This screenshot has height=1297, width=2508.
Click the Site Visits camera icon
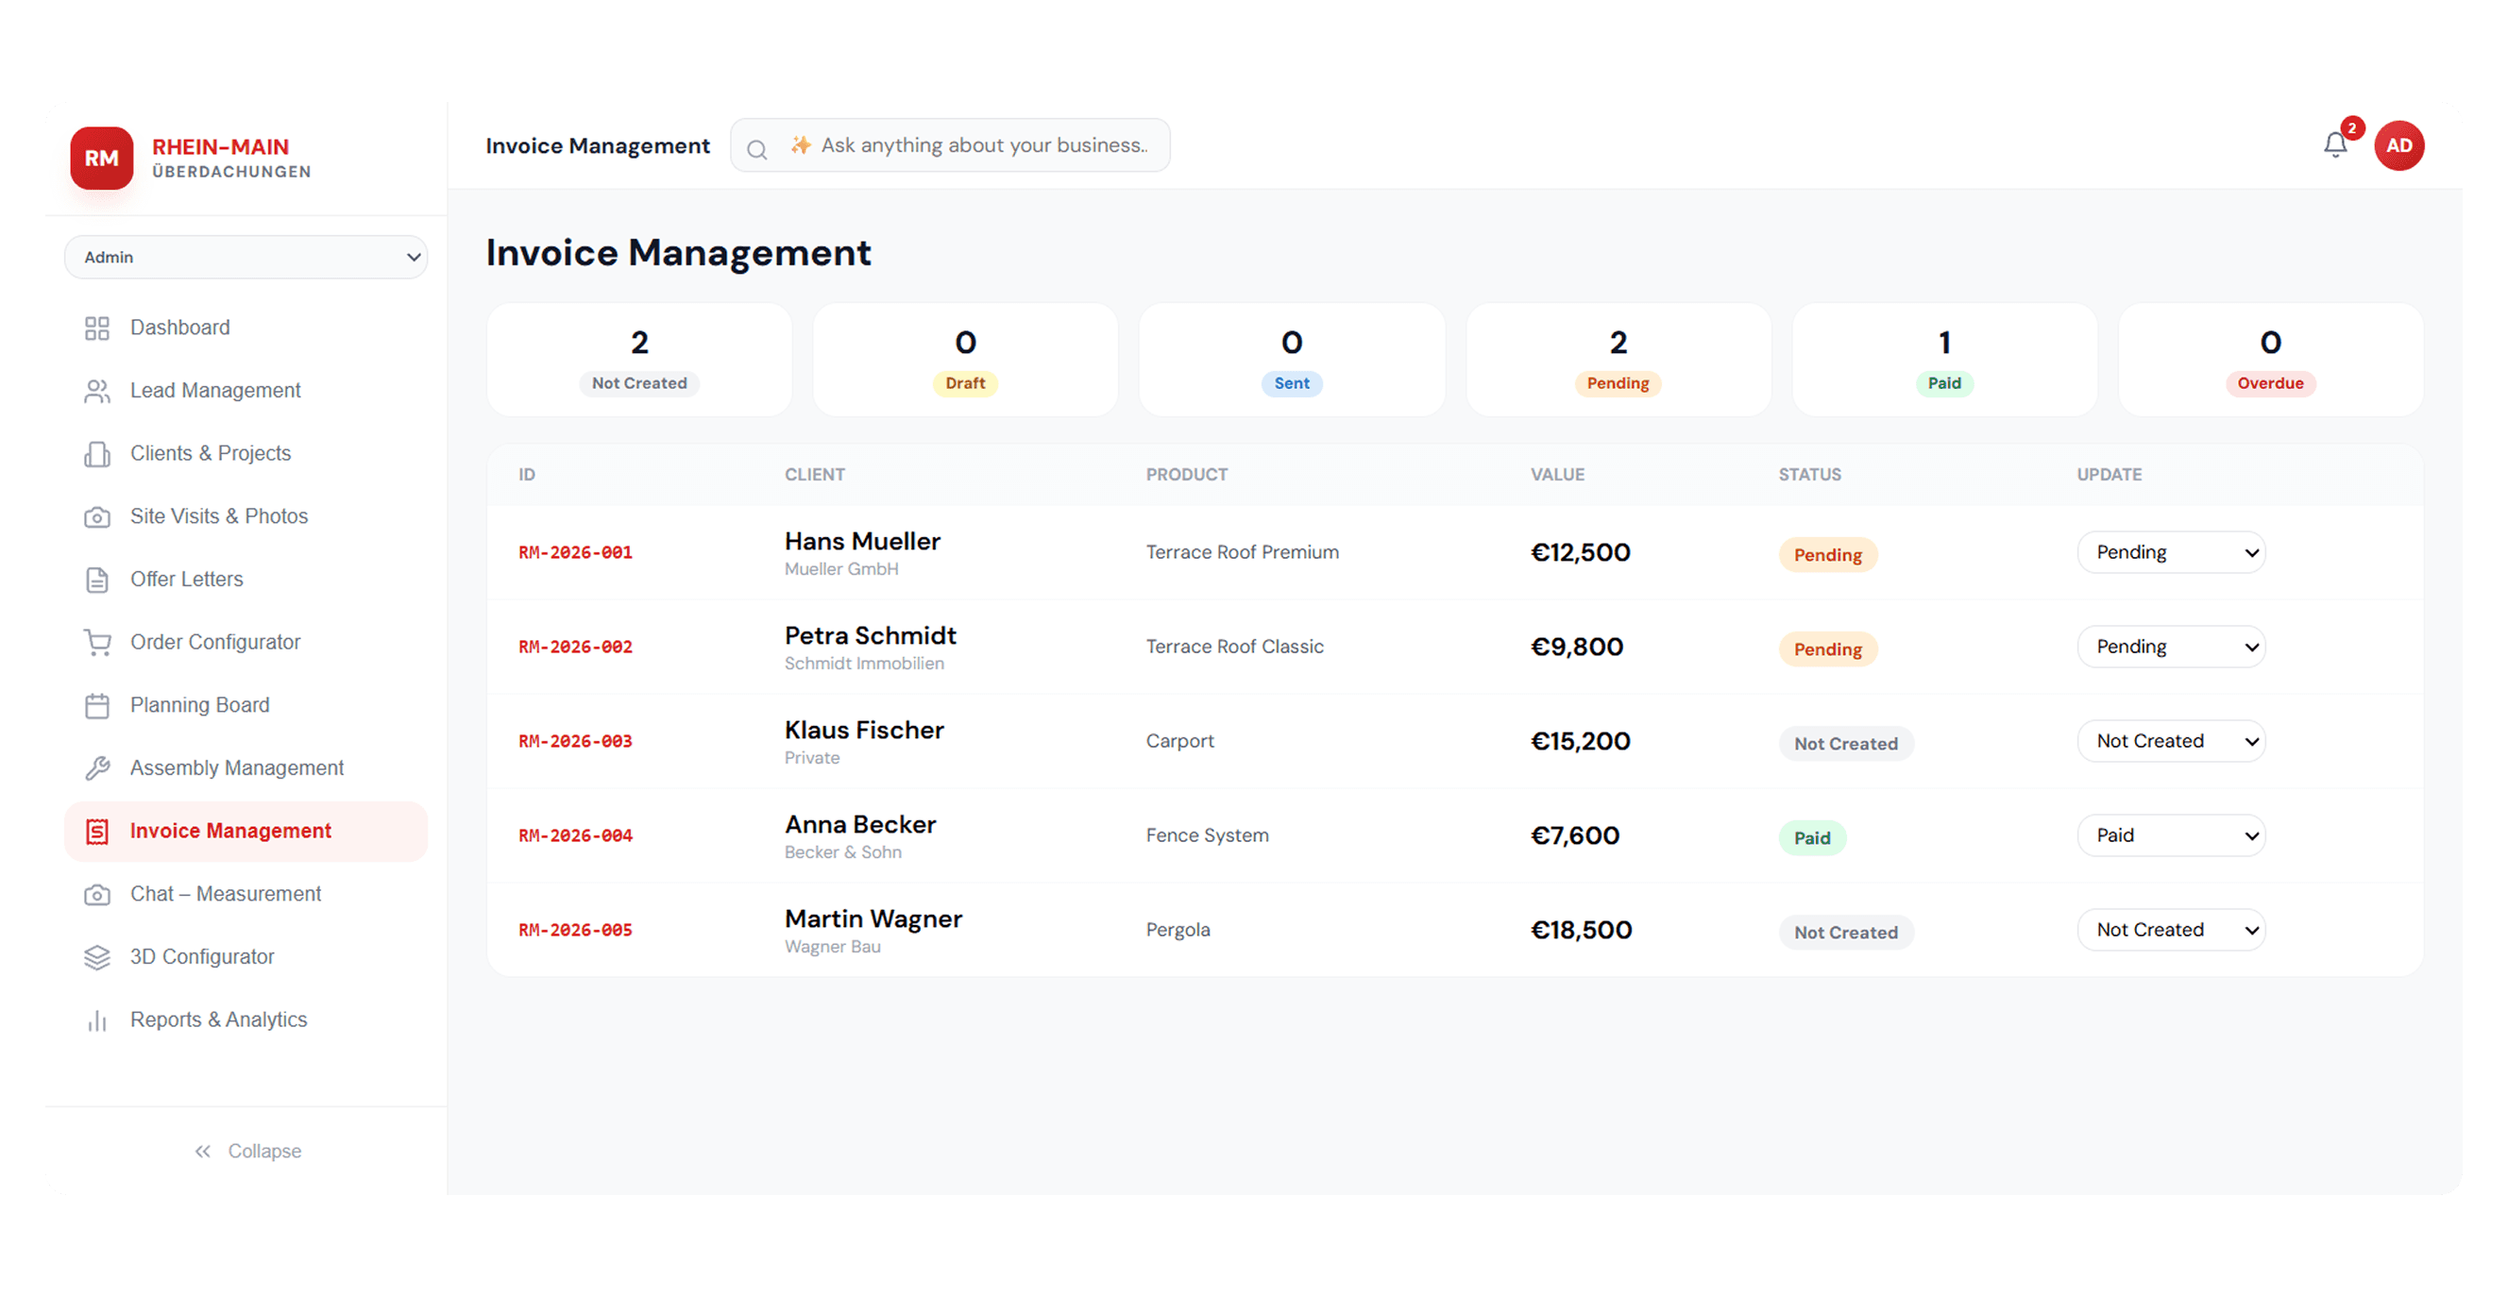(96, 516)
